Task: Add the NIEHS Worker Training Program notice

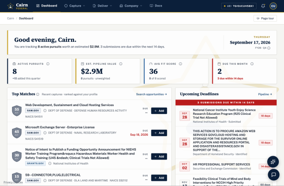Action: pos(159,157)
